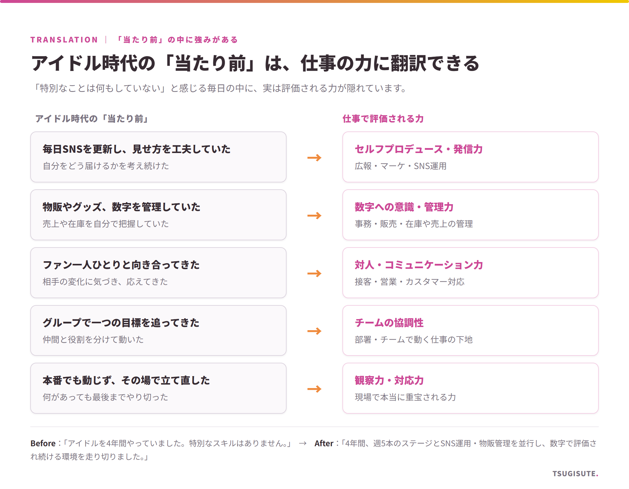Click the TRANSLATION section label
Viewport: 629px width, 489px height.
(x=64, y=40)
